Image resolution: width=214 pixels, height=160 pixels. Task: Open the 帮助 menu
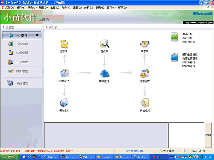tap(122, 8)
